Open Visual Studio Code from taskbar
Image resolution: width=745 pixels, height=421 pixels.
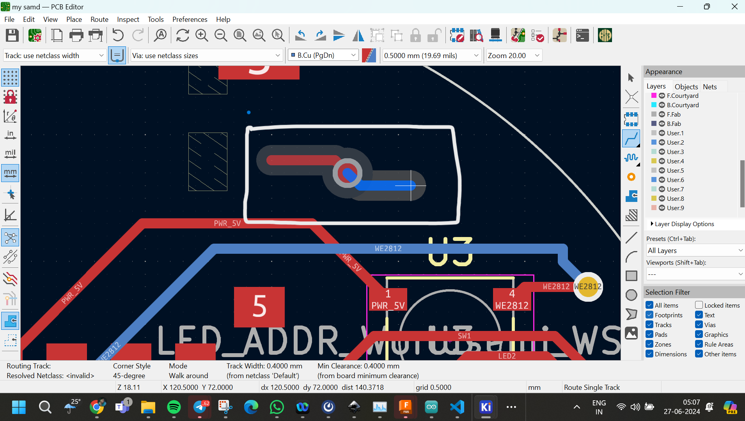point(457,407)
